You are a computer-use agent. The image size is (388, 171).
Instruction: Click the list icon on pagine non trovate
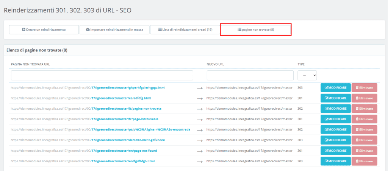pos(239,30)
